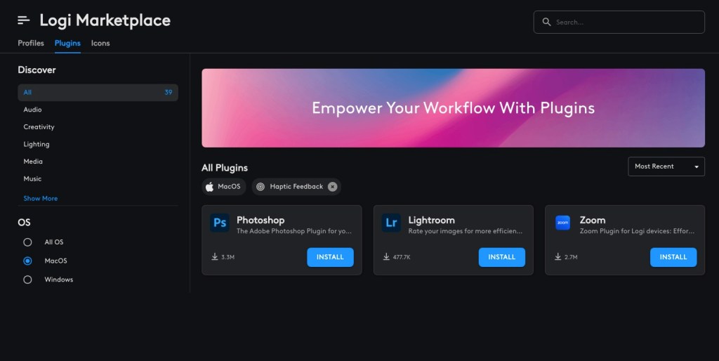Switch to the Icons tab
This screenshot has height=361, width=719.
(100, 43)
